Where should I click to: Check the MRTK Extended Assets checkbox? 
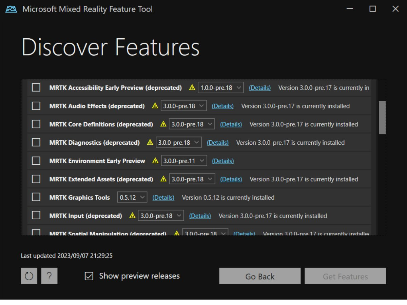[x=36, y=179]
